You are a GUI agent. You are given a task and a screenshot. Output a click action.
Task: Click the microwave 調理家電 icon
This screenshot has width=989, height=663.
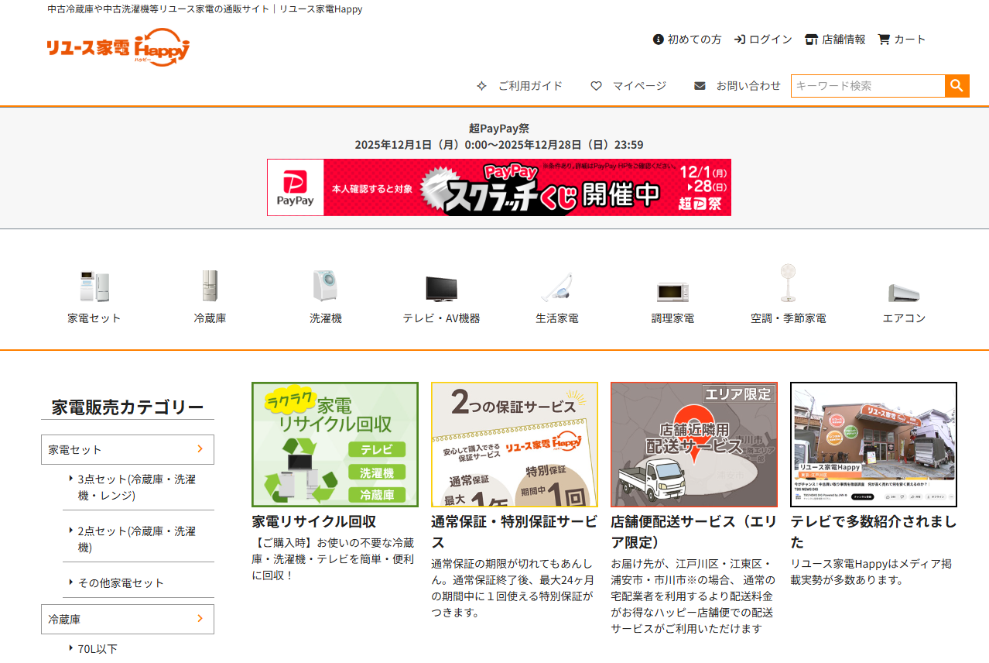(672, 291)
